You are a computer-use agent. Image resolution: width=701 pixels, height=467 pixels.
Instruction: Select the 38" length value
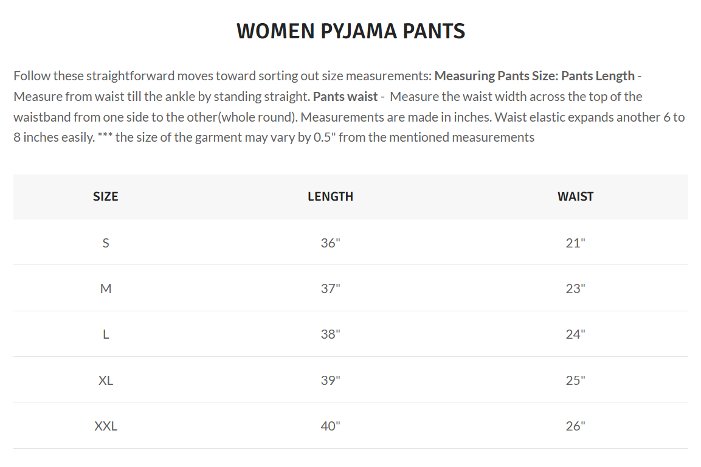click(330, 334)
